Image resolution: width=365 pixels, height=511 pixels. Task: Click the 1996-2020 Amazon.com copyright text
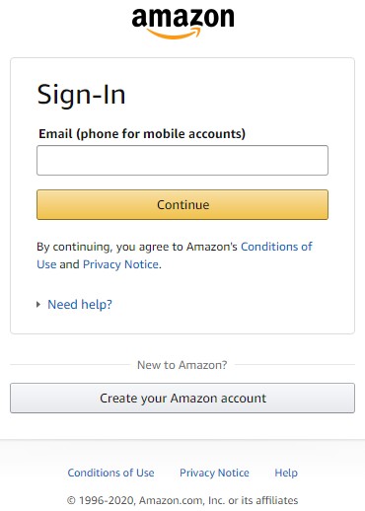click(182, 500)
